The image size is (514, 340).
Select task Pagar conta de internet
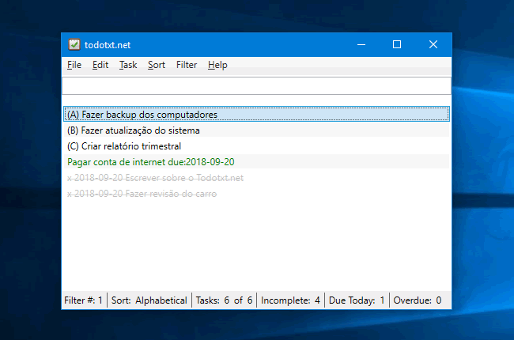(x=256, y=162)
